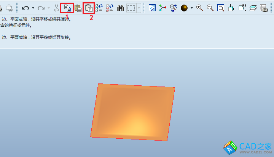Click the Paste clipboard icon

[78, 8]
